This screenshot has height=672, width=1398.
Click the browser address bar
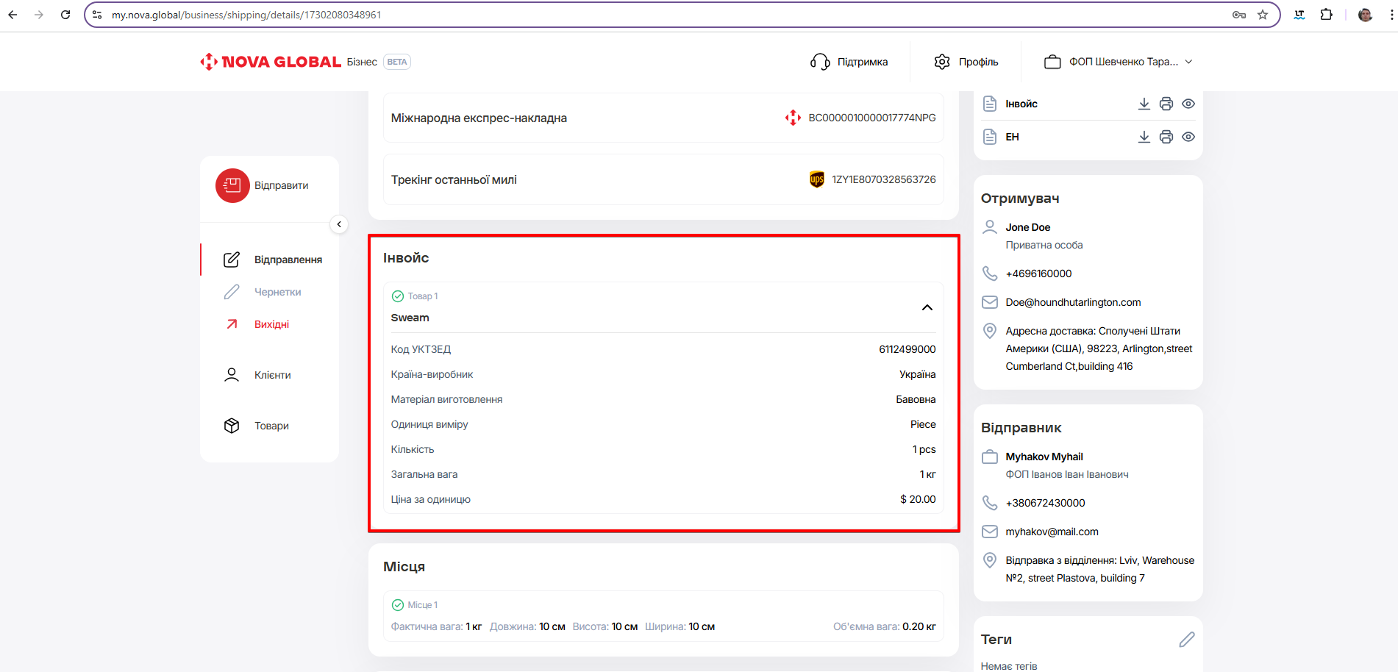click(662, 15)
